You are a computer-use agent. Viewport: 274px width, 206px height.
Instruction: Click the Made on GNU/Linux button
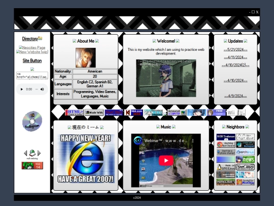[x=226, y=167]
